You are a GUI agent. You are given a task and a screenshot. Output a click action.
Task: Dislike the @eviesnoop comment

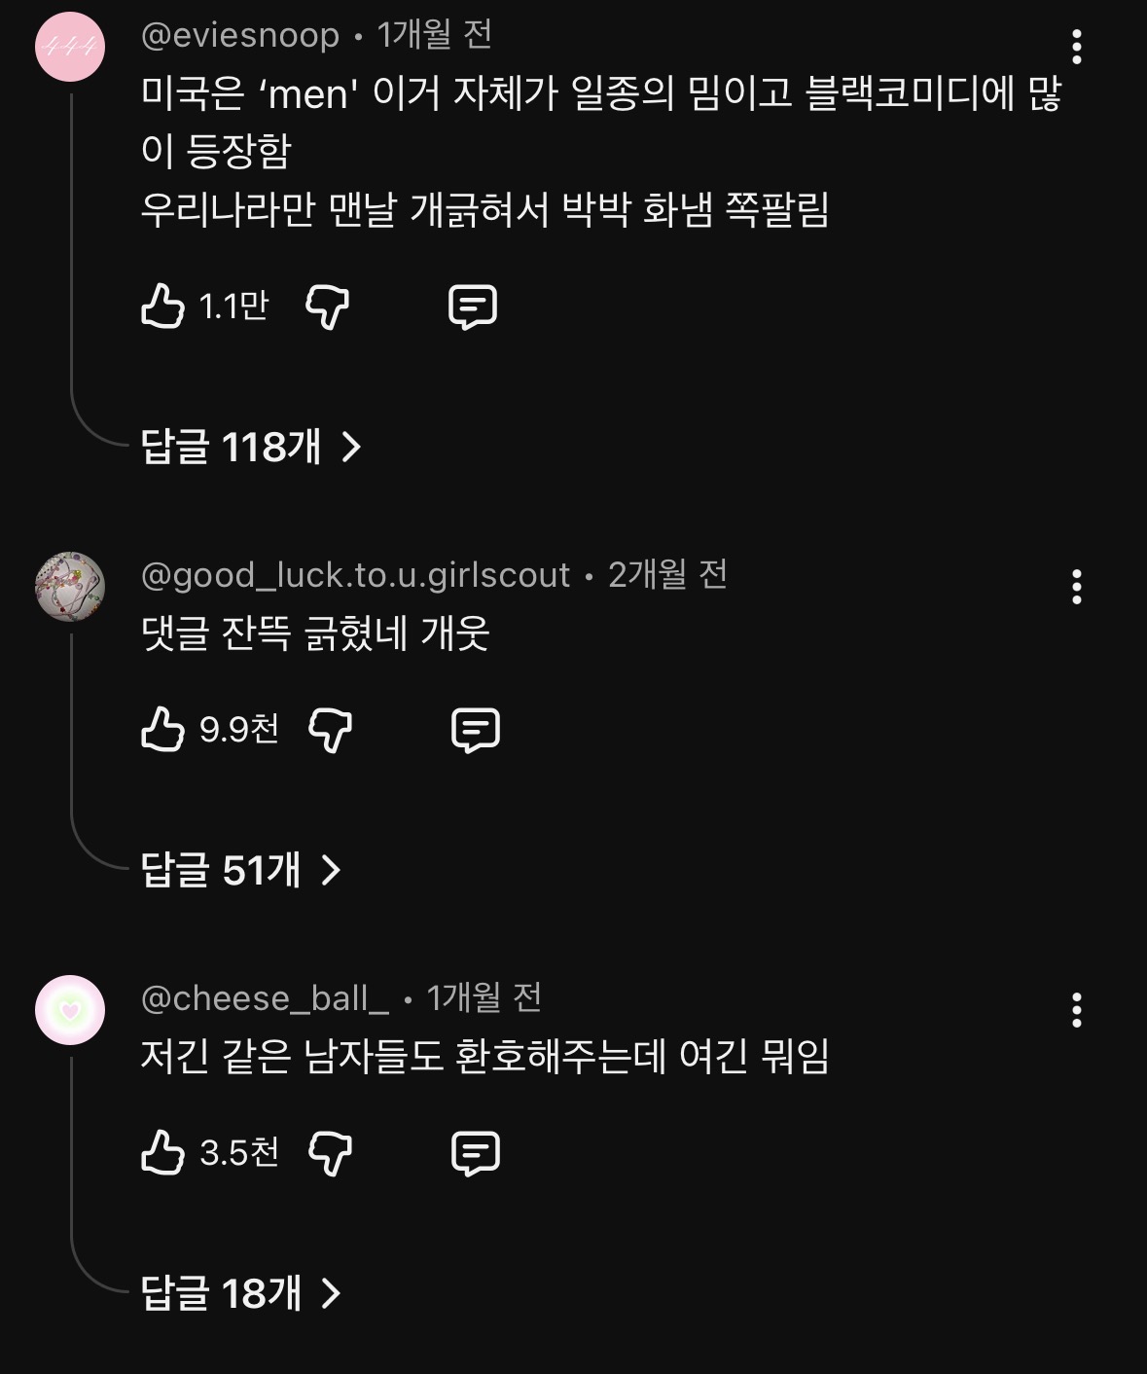tap(328, 307)
